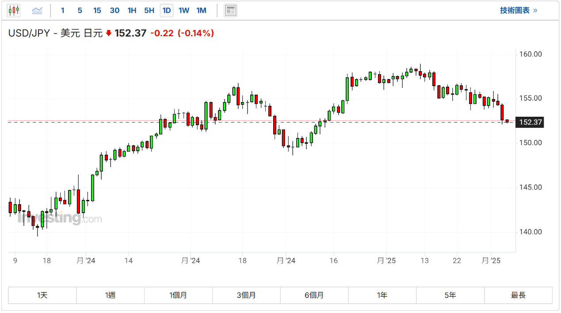
Task: Click the date label 16 on time axis
Action: pyautogui.click(x=333, y=261)
